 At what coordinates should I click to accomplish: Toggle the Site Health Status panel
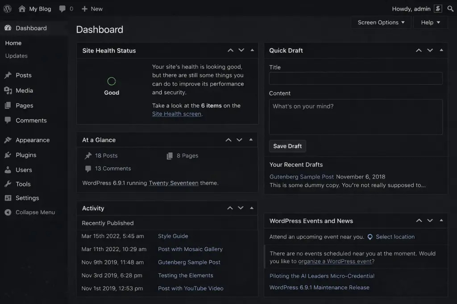click(x=252, y=50)
